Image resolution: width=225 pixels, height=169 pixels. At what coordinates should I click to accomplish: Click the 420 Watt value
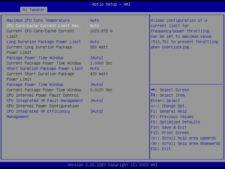[99, 74]
